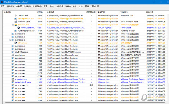The image size is (169, 104).
Task: Click the PYArkClient.vm process icon
Action: pos(19,28)
